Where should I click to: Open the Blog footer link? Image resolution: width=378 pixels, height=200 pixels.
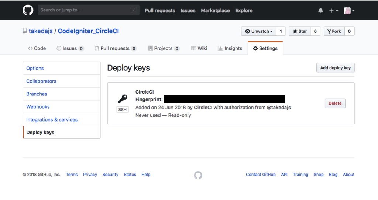tap(333, 175)
